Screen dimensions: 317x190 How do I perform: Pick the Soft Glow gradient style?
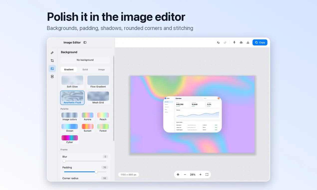[x=72, y=82]
